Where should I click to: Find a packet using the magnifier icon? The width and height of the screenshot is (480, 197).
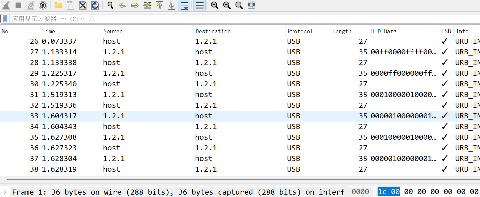click(x=110, y=5)
